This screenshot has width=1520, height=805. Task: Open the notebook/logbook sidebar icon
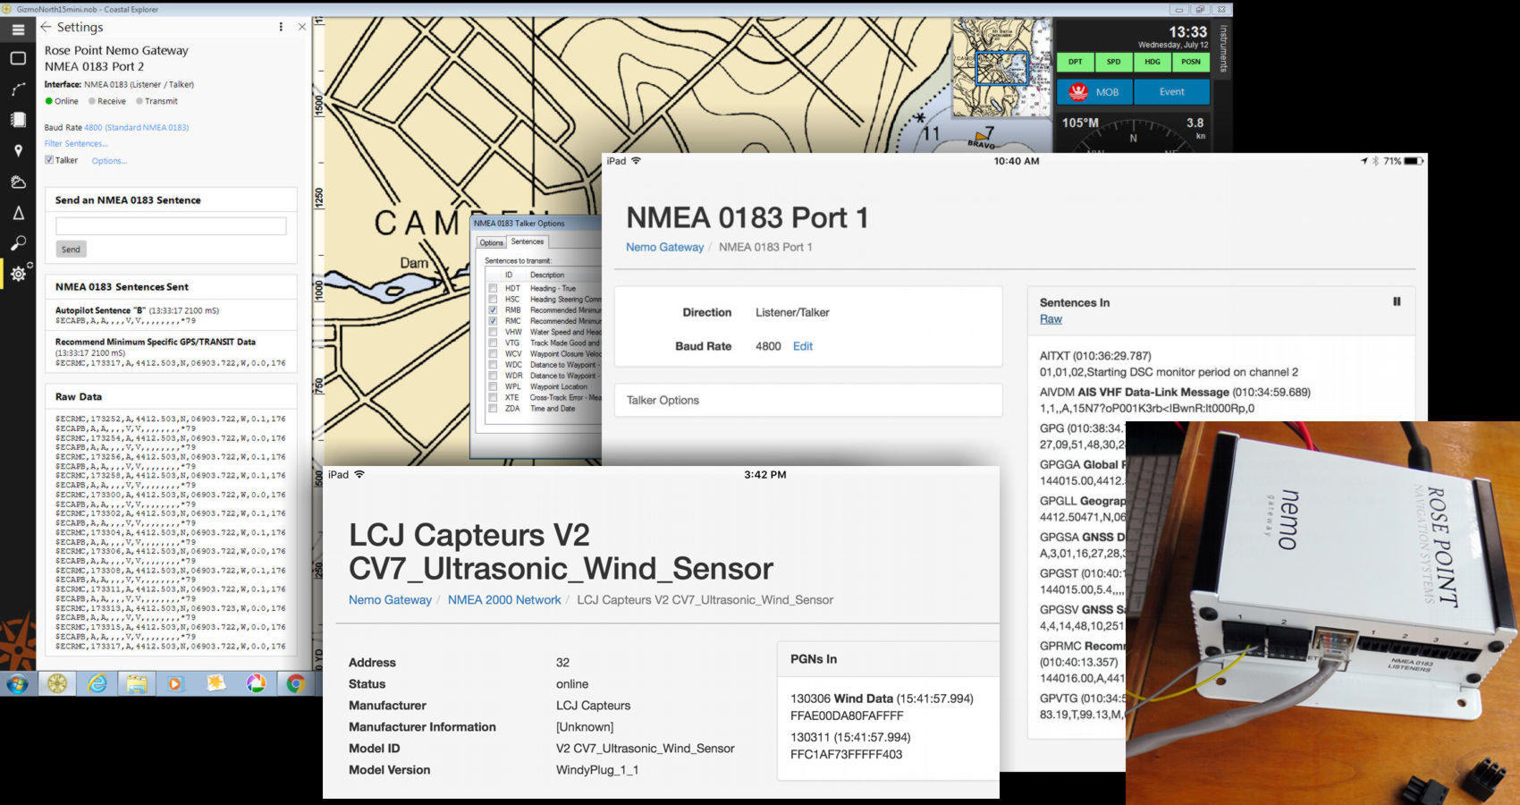18,120
